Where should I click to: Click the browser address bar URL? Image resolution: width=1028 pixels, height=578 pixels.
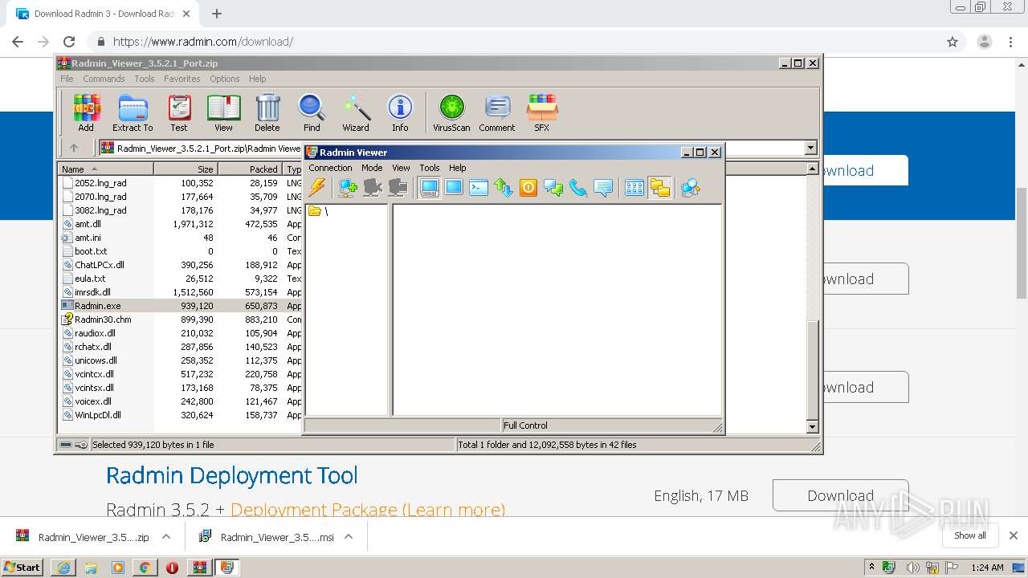(203, 42)
